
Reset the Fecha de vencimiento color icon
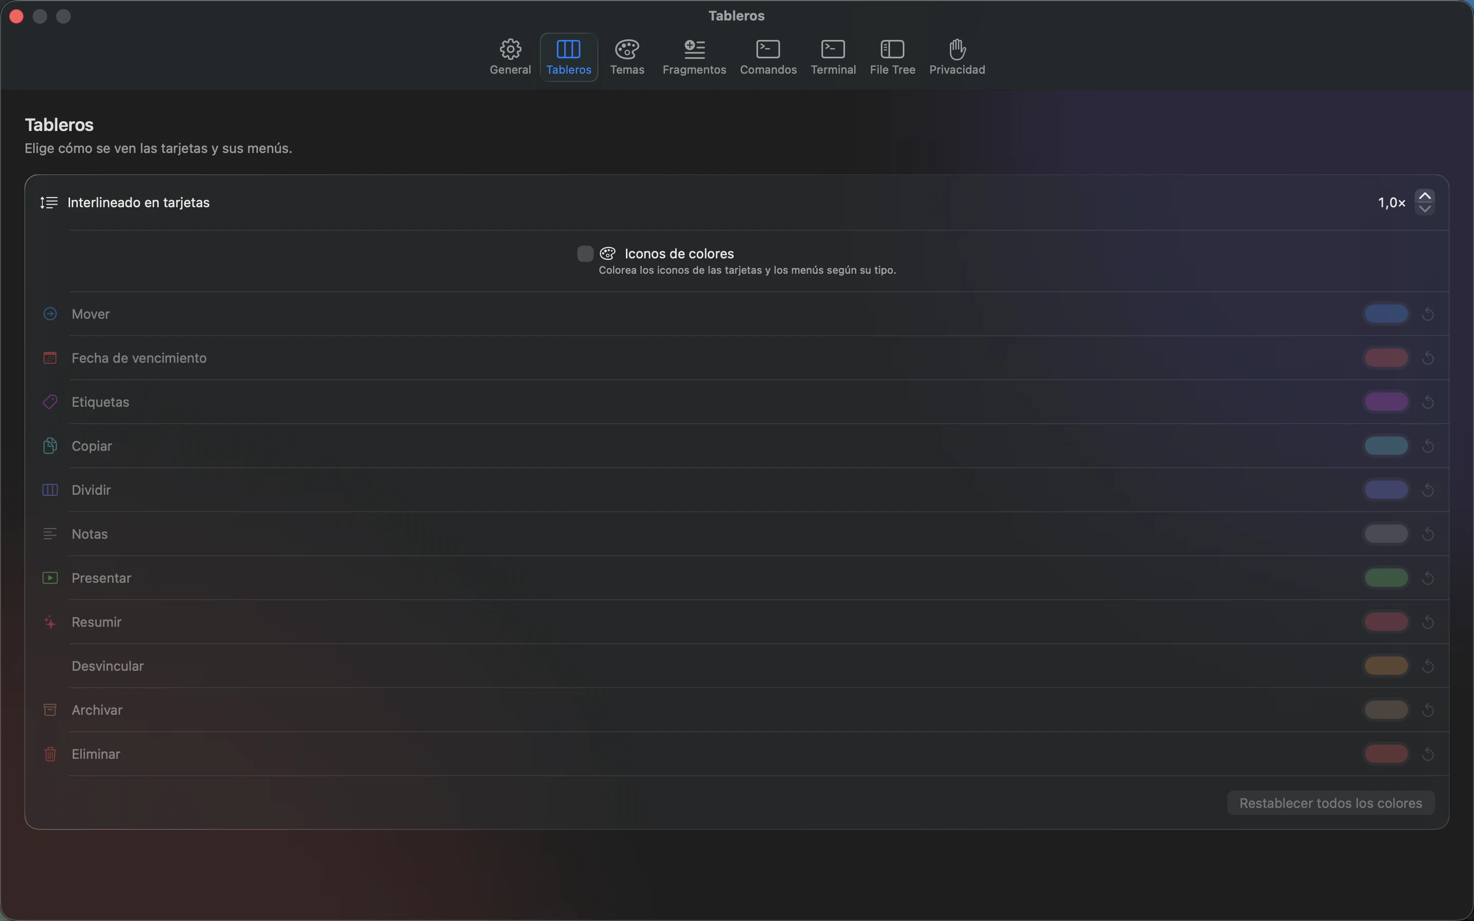click(x=1428, y=358)
